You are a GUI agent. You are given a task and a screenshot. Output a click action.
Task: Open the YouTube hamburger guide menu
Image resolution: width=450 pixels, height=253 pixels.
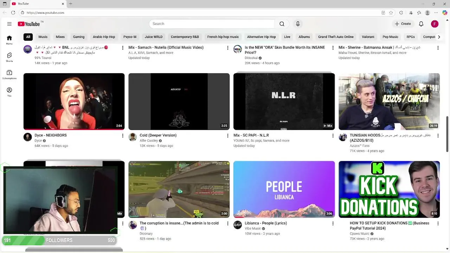click(x=9, y=24)
